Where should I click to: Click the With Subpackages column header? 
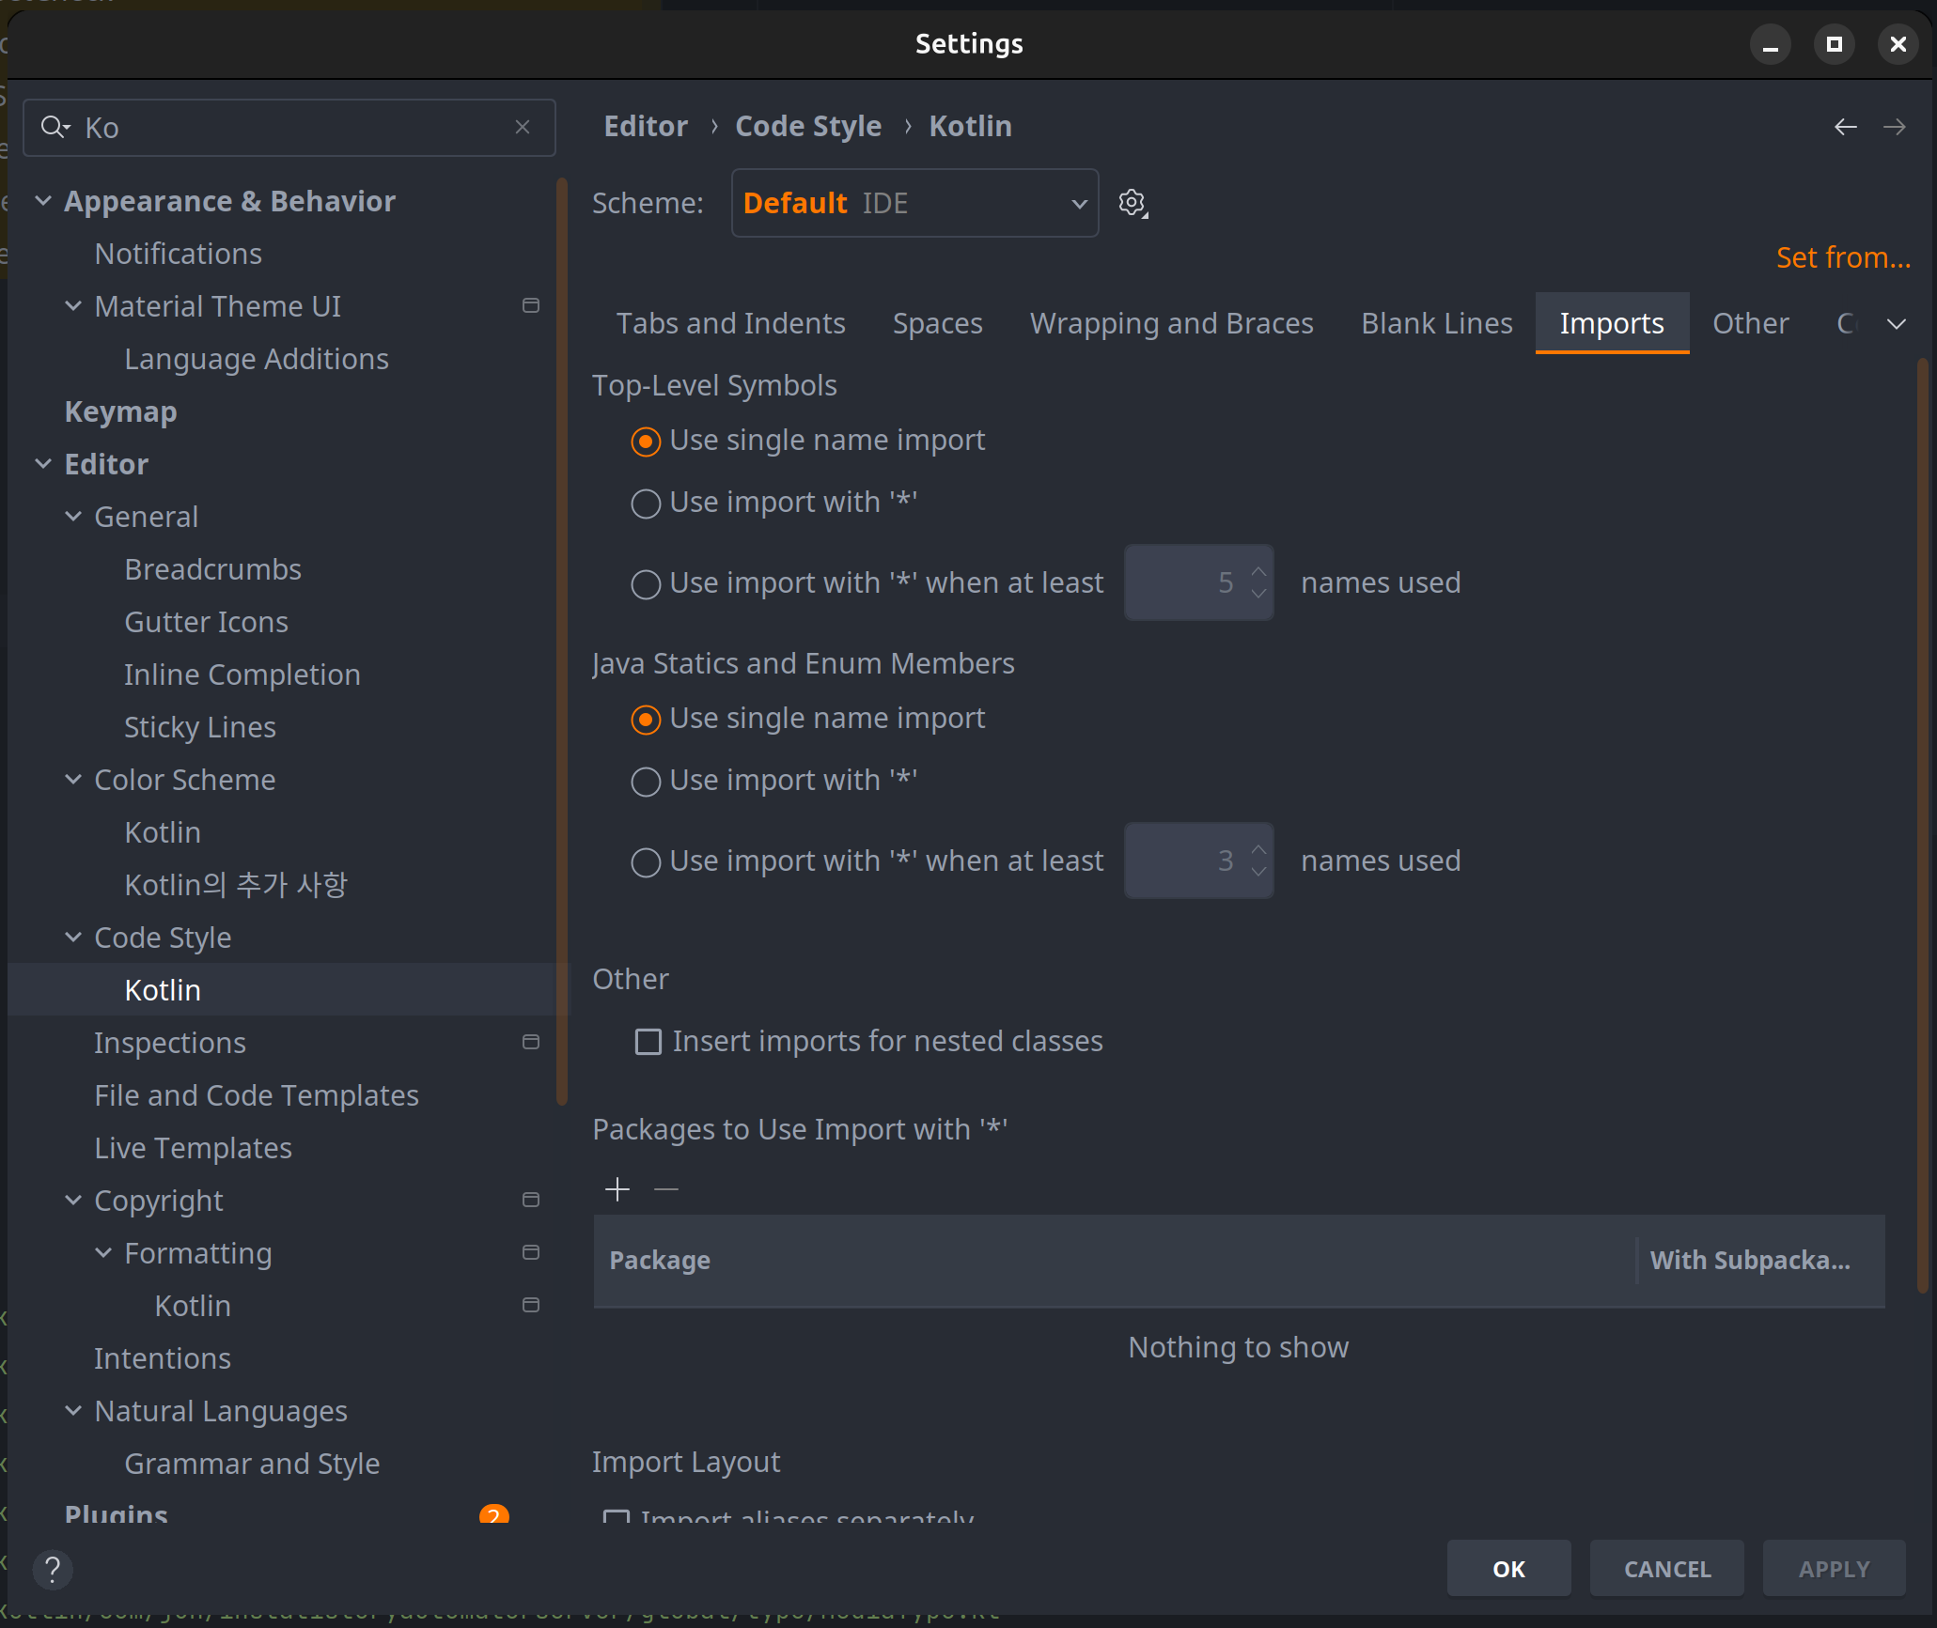[x=1760, y=1260]
